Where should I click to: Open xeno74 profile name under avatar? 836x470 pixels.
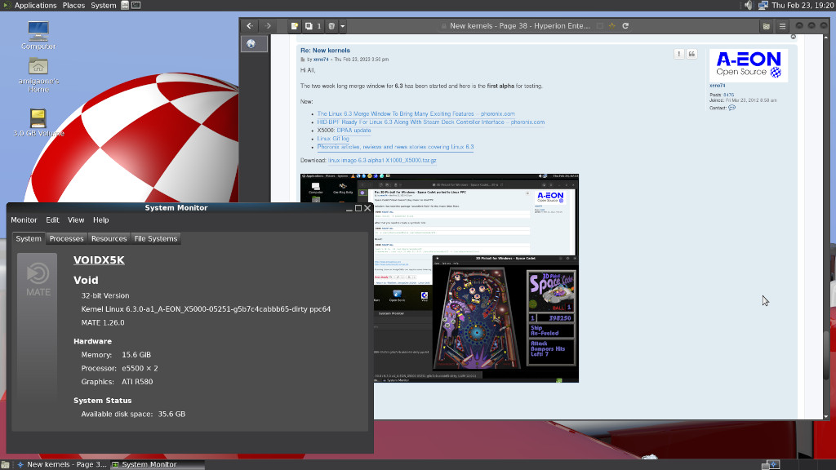click(x=717, y=86)
